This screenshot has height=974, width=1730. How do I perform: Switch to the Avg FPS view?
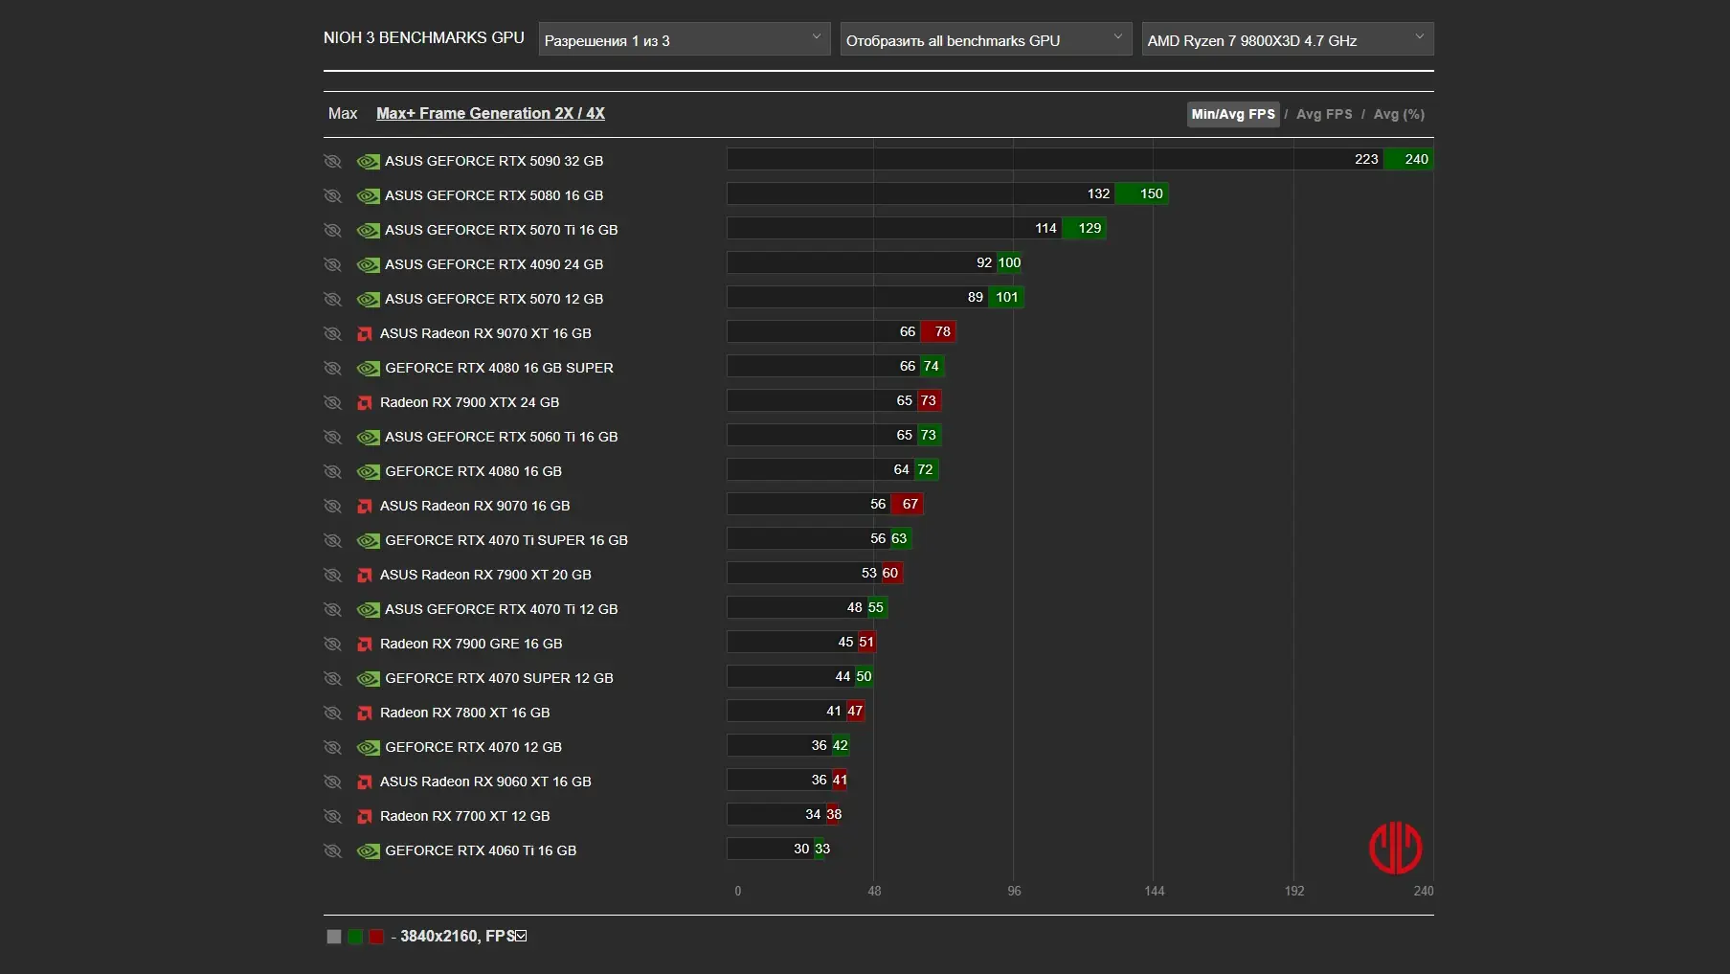tap(1324, 114)
